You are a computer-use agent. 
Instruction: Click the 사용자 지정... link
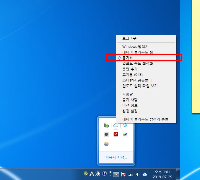click(x=116, y=157)
